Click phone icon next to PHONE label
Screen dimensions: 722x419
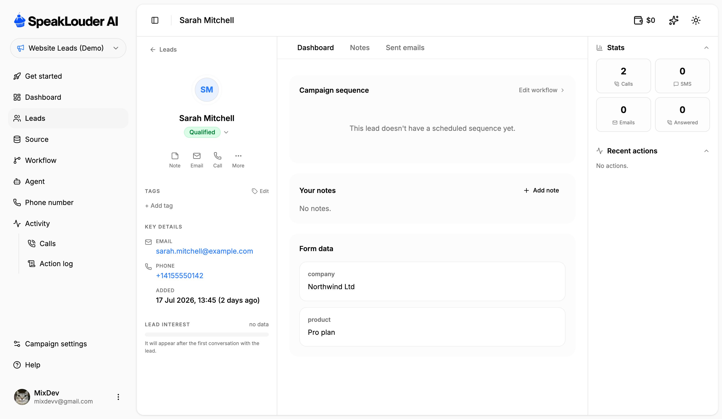[148, 267]
